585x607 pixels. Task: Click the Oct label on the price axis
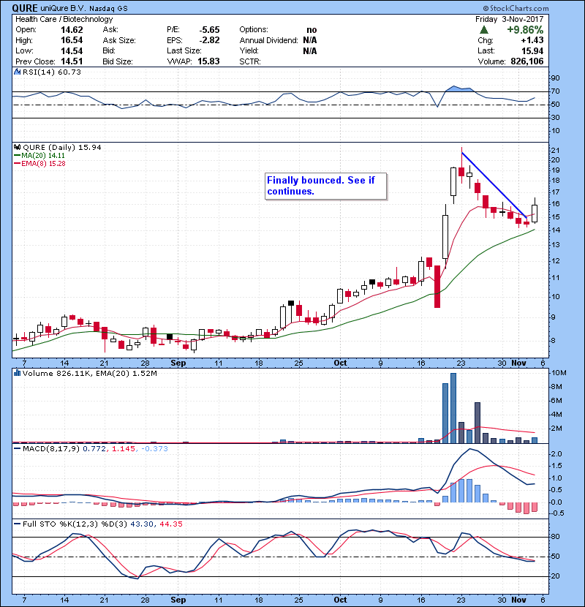(x=340, y=363)
